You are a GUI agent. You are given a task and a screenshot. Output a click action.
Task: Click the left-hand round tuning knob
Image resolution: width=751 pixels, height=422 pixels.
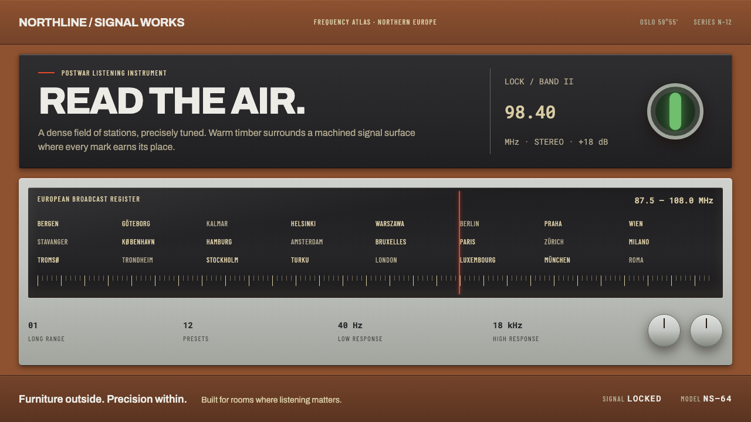(x=664, y=331)
